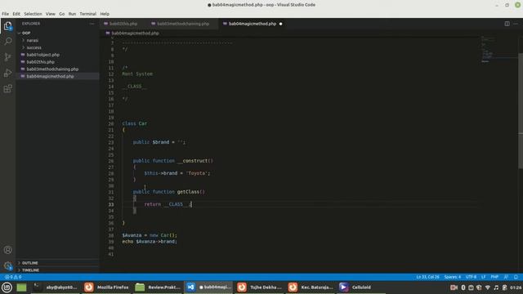Expand the TIMELINE section
Screen dimensions: 523x294
point(30,270)
